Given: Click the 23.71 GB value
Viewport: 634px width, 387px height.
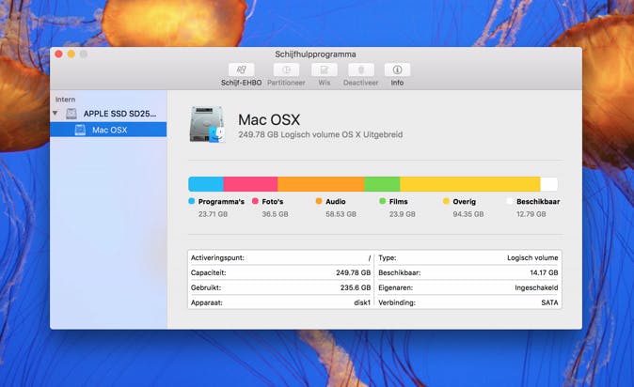Looking at the screenshot, I should click(x=213, y=214).
